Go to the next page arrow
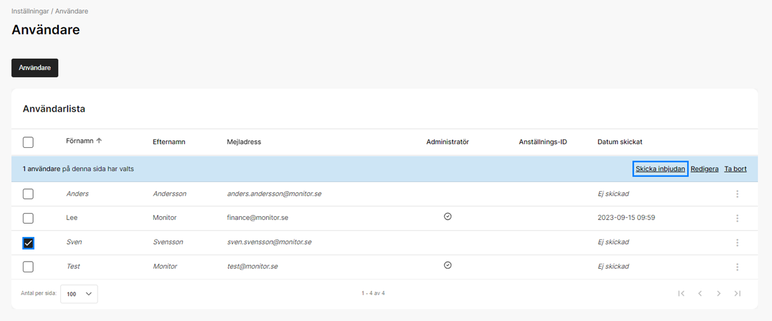Image resolution: width=772 pixels, height=321 pixels. coord(719,293)
